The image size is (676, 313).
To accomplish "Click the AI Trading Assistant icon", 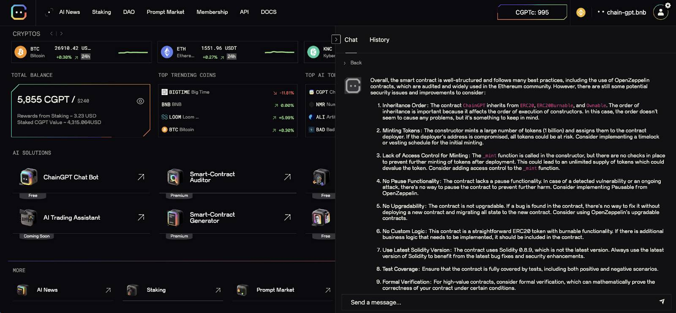I will (28, 218).
